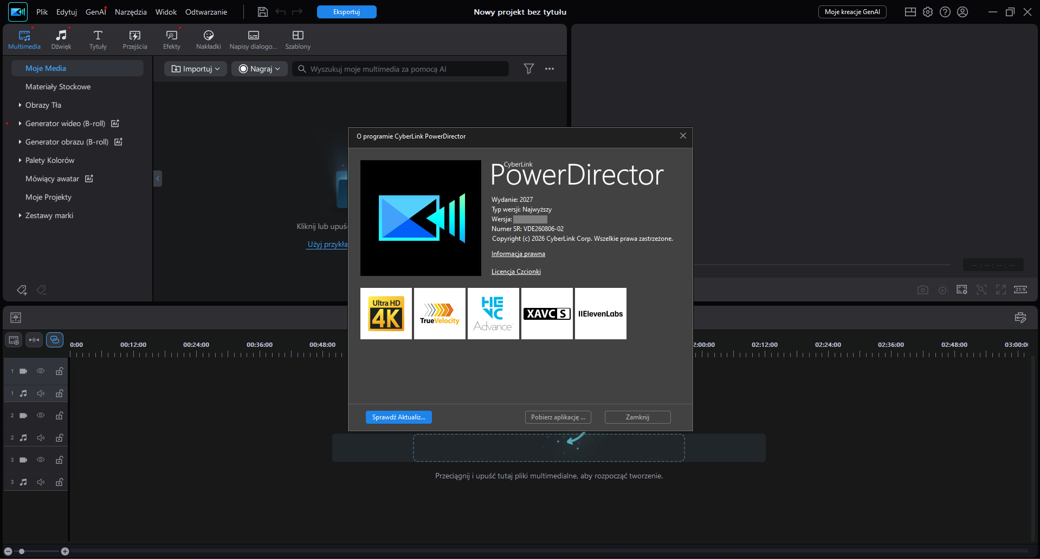Image resolution: width=1040 pixels, height=559 pixels.
Task: Expand Palety Kolorów
Action: [20, 160]
